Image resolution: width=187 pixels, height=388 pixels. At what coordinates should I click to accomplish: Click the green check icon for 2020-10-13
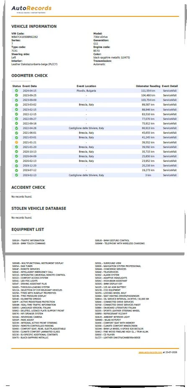click(x=16, y=152)
